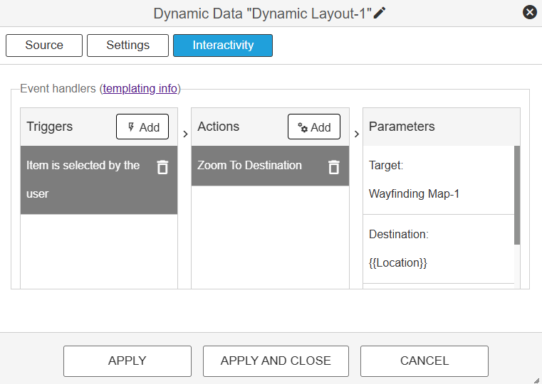Click the APPLY button

[127, 361]
